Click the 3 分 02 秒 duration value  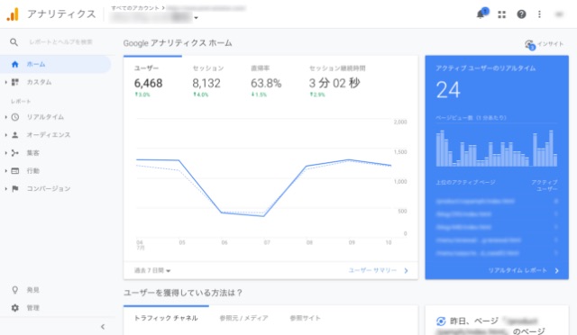coord(334,84)
